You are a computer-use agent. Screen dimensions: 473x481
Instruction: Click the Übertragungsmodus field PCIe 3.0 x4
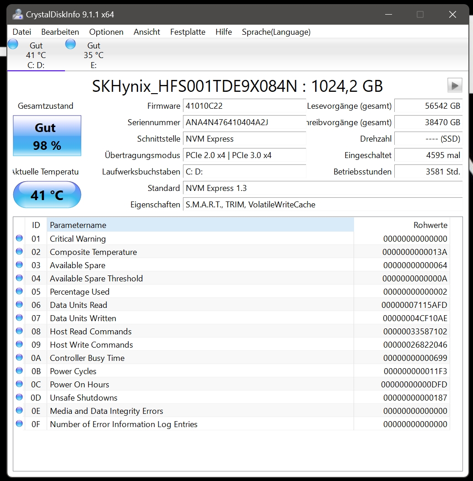point(244,155)
